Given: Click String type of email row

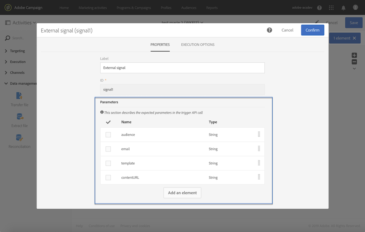Looking at the screenshot, I should 213,149.
